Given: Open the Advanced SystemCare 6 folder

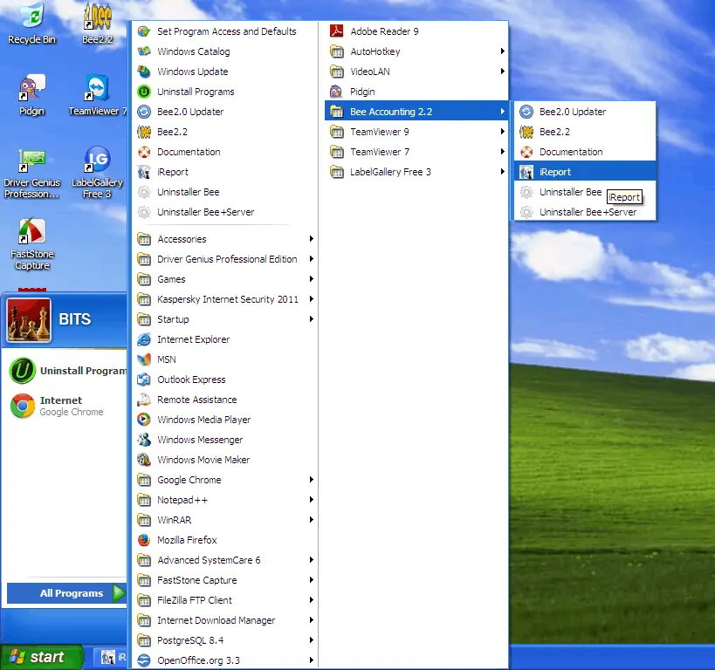Looking at the screenshot, I should point(224,560).
